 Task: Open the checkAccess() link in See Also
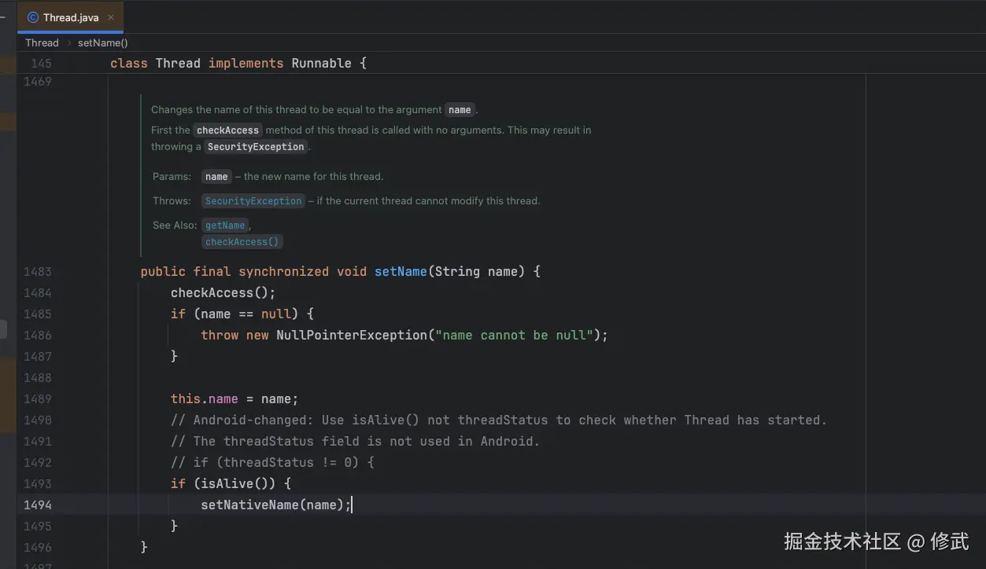242,242
